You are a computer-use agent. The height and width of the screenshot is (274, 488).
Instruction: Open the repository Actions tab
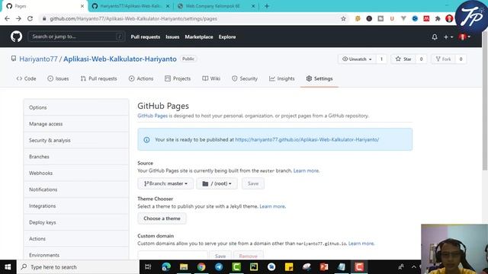(x=141, y=78)
